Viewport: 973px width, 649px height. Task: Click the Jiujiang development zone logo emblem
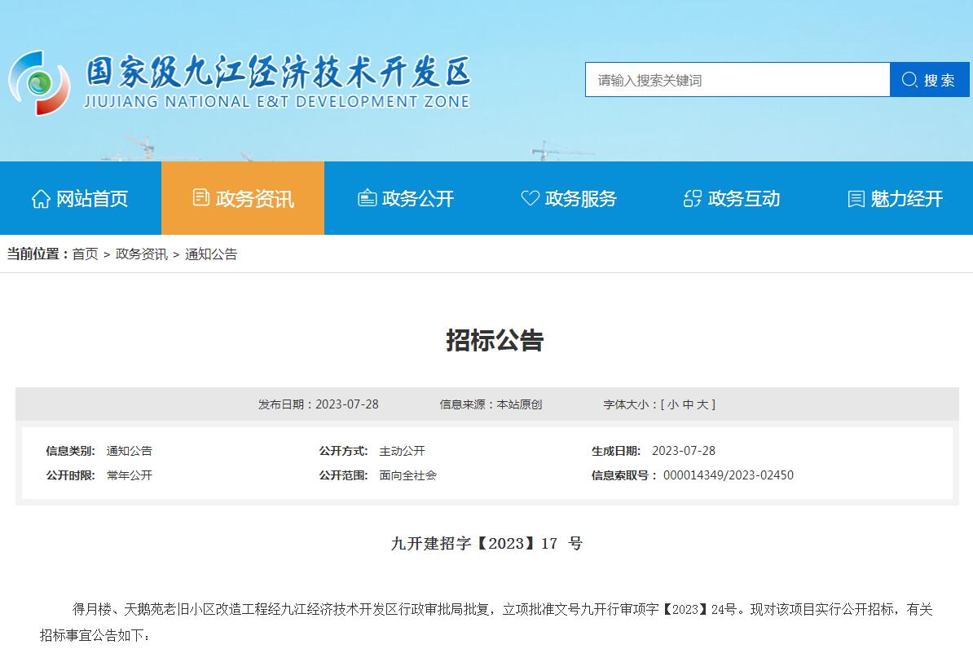tap(39, 82)
